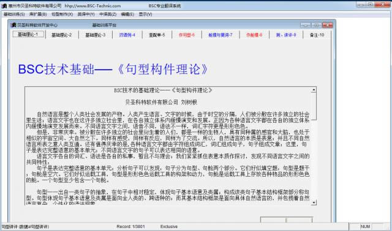
Task: Click the BSC application icon in the main title bar
Action: pyautogui.click(x=4, y=5)
